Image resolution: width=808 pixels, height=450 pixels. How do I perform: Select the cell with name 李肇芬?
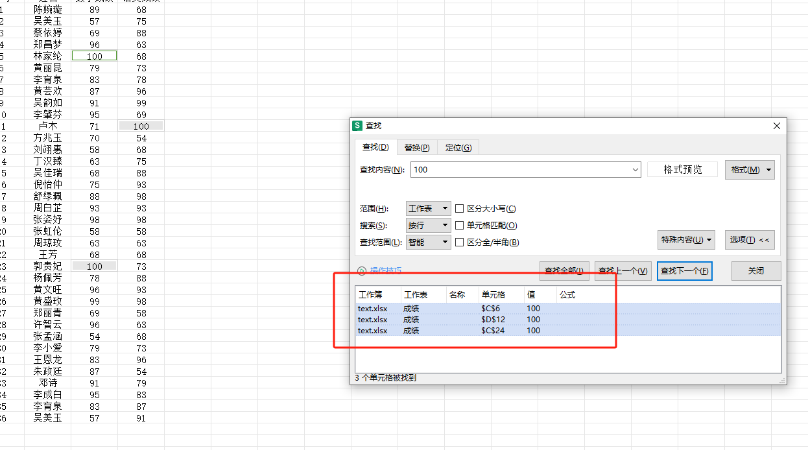coord(48,115)
